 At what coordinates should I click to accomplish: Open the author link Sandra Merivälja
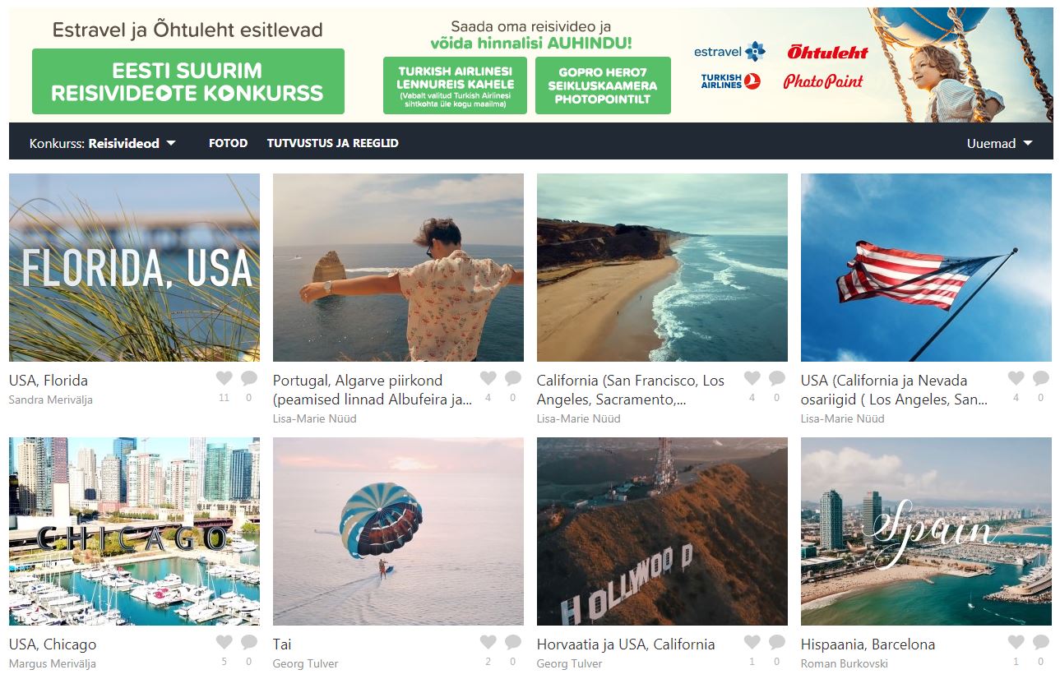pos(50,400)
